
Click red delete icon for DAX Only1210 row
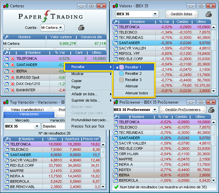tap(12, 84)
